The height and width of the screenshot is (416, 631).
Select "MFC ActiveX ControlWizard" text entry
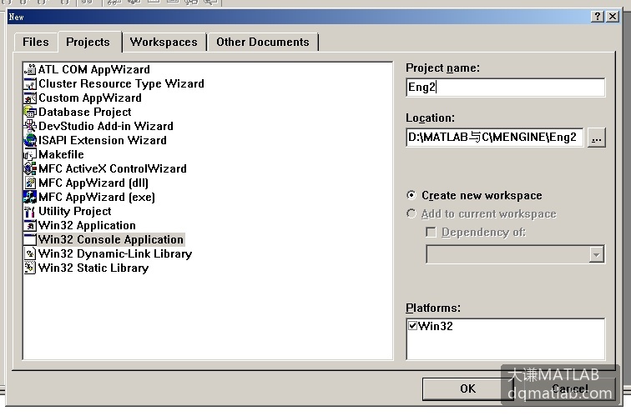pos(113,168)
